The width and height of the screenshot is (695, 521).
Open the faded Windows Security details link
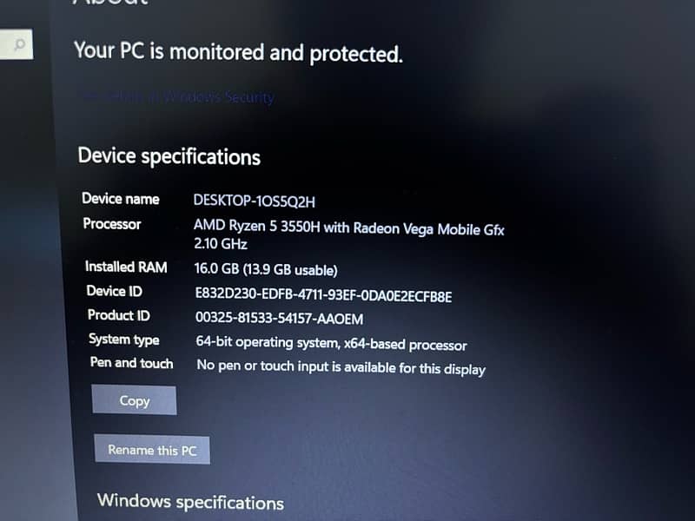point(177,96)
